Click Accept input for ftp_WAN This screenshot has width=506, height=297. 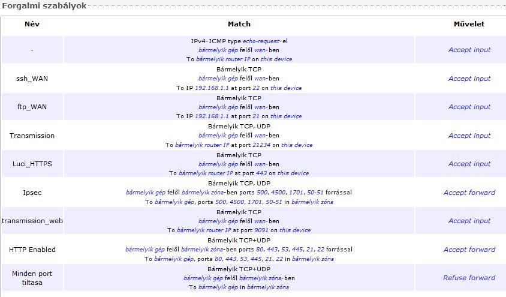coord(469,107)
